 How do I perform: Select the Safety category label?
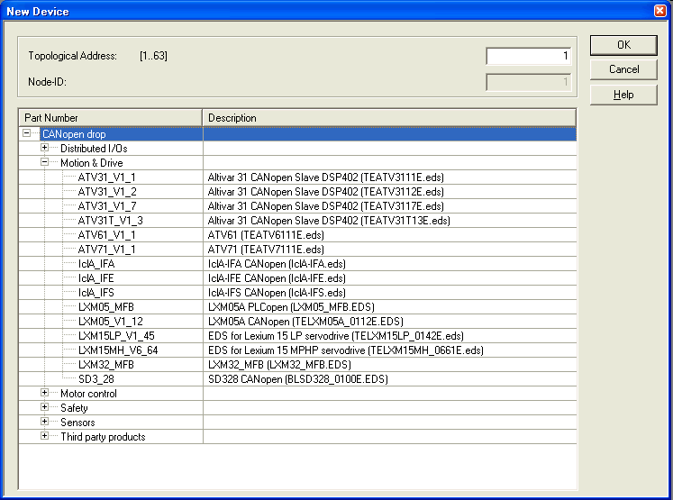coord(74,408)
